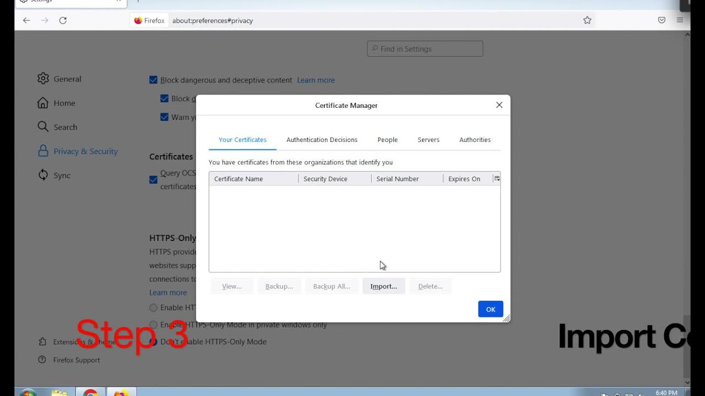Reload the page with the refresh icon
Image resolution: width=705 pixels, height=396 pixels.
(63, 20)
